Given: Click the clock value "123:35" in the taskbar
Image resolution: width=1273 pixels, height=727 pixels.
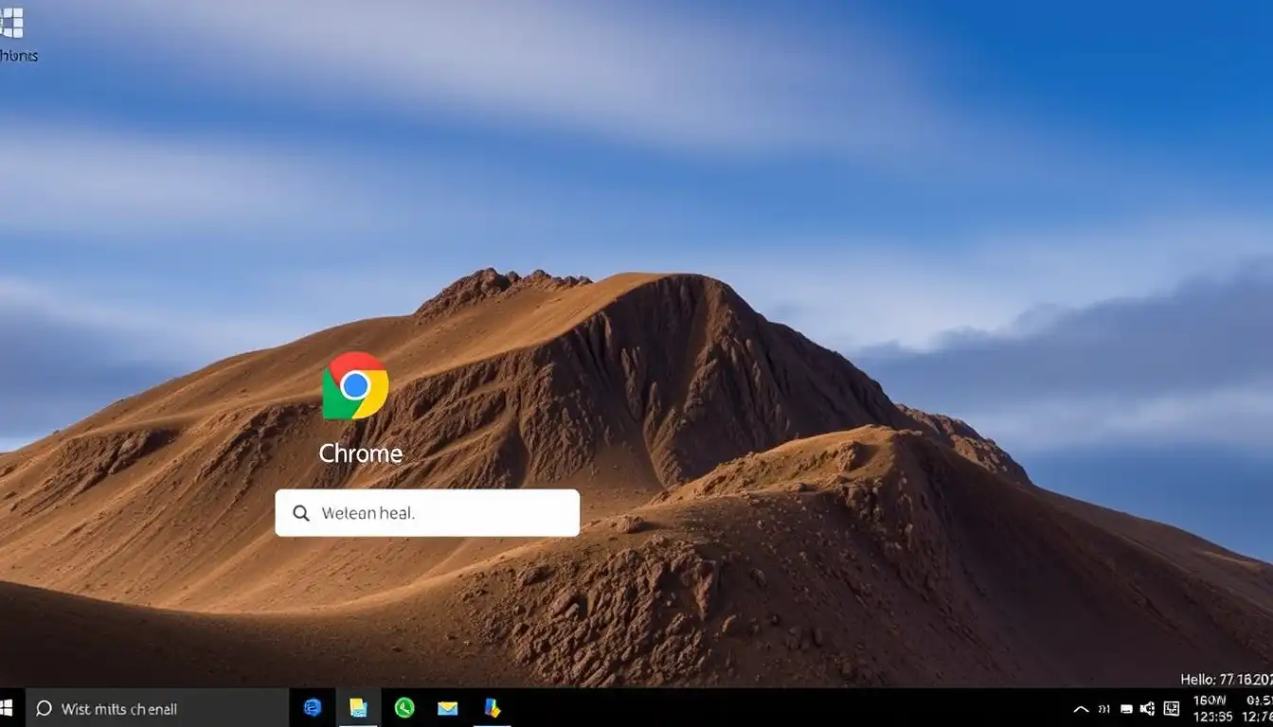Looking at the screenshot, I should click(1213, 717).
